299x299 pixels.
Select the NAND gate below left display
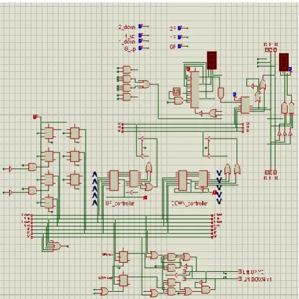coord(221,93)
